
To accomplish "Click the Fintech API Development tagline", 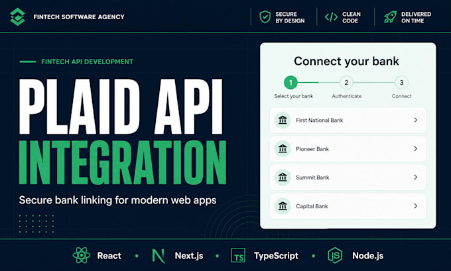I will point(87,62).
